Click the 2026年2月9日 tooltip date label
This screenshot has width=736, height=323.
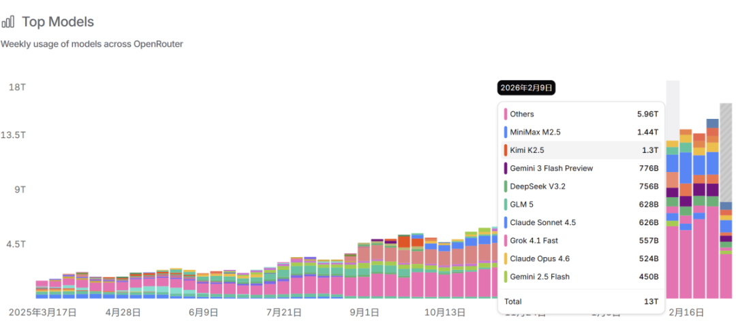[x=527, y=88]
